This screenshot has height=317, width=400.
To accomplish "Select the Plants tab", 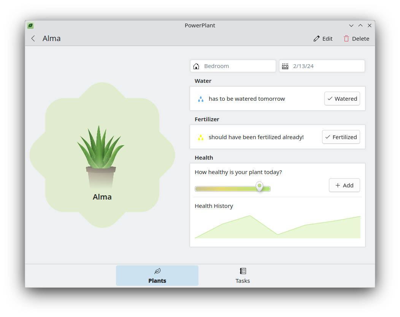I will pyautogui.click(x=157, y=276).
